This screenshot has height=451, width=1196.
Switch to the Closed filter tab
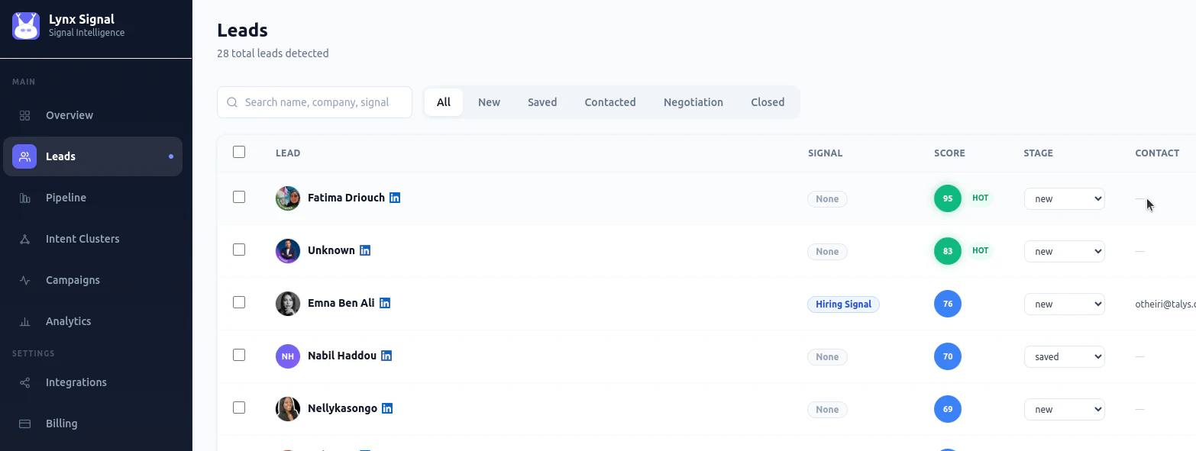click(x=768, y=102)
